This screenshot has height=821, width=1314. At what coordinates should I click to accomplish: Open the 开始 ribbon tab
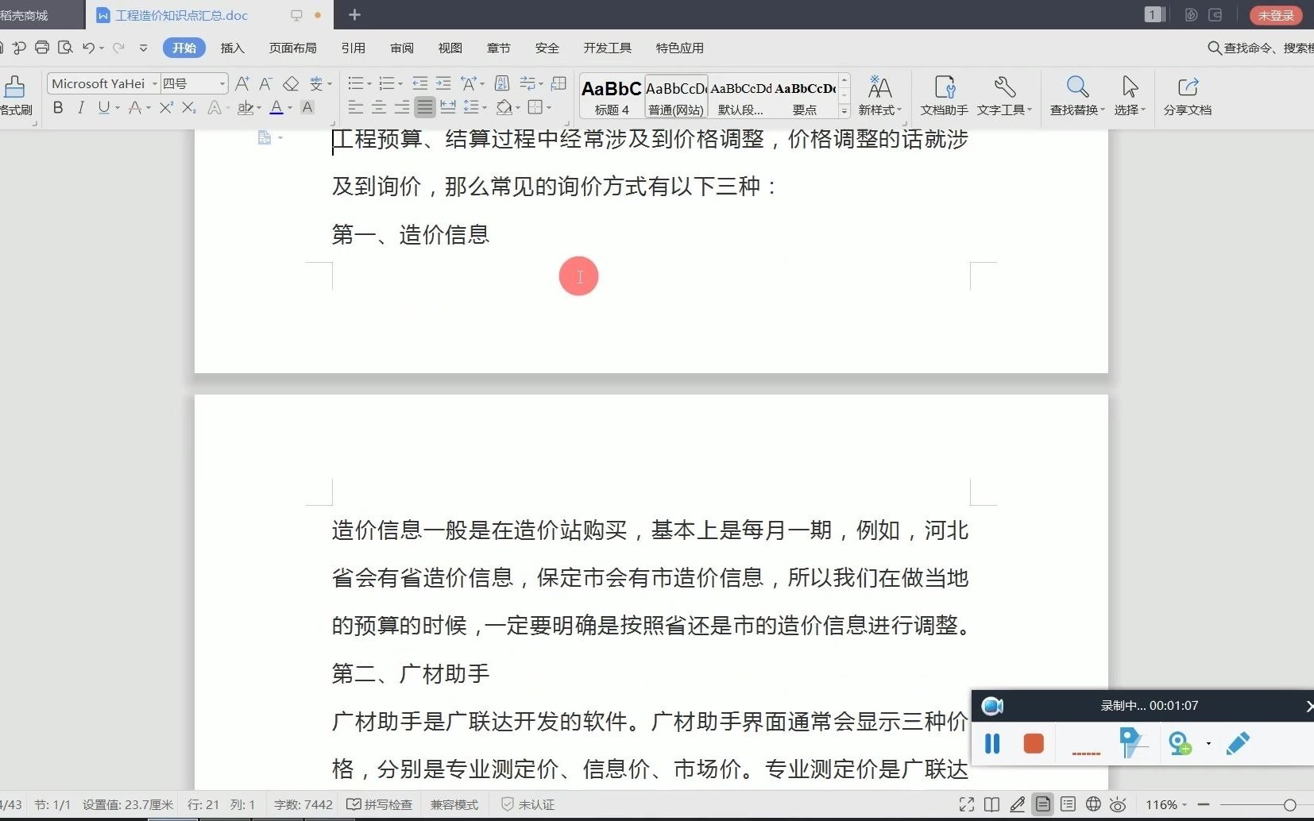[184, 48]
